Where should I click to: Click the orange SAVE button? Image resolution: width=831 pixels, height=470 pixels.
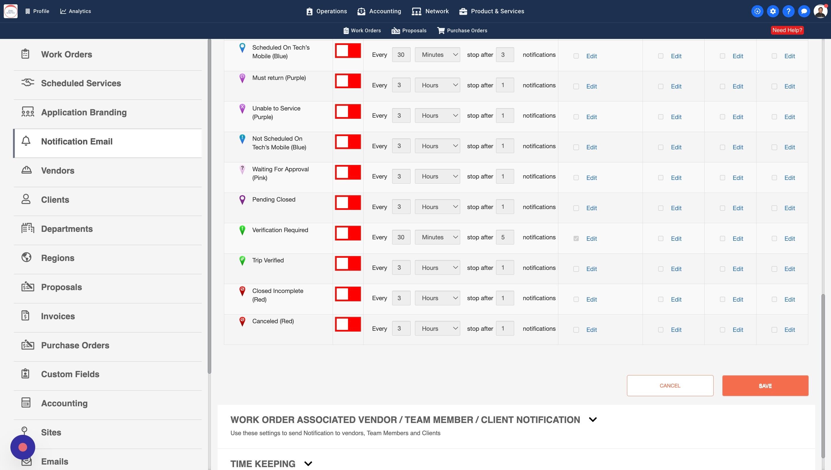(x=765, y=386)
